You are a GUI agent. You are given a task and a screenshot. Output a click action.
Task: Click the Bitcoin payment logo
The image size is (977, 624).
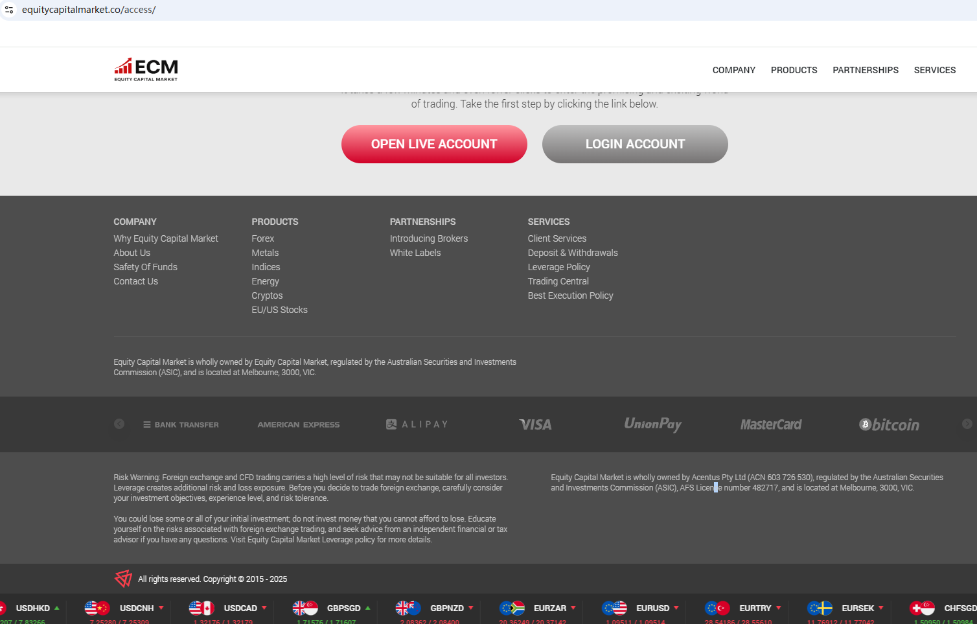pyautogui.click(x=889, y=424)
